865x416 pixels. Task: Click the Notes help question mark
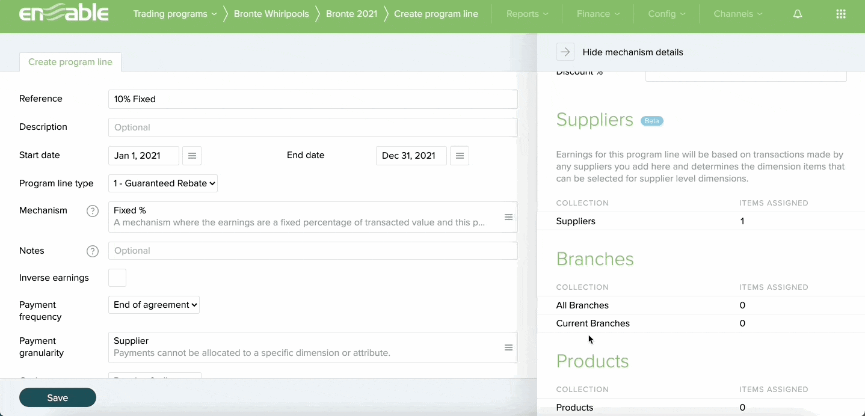(x=93, y=251)
